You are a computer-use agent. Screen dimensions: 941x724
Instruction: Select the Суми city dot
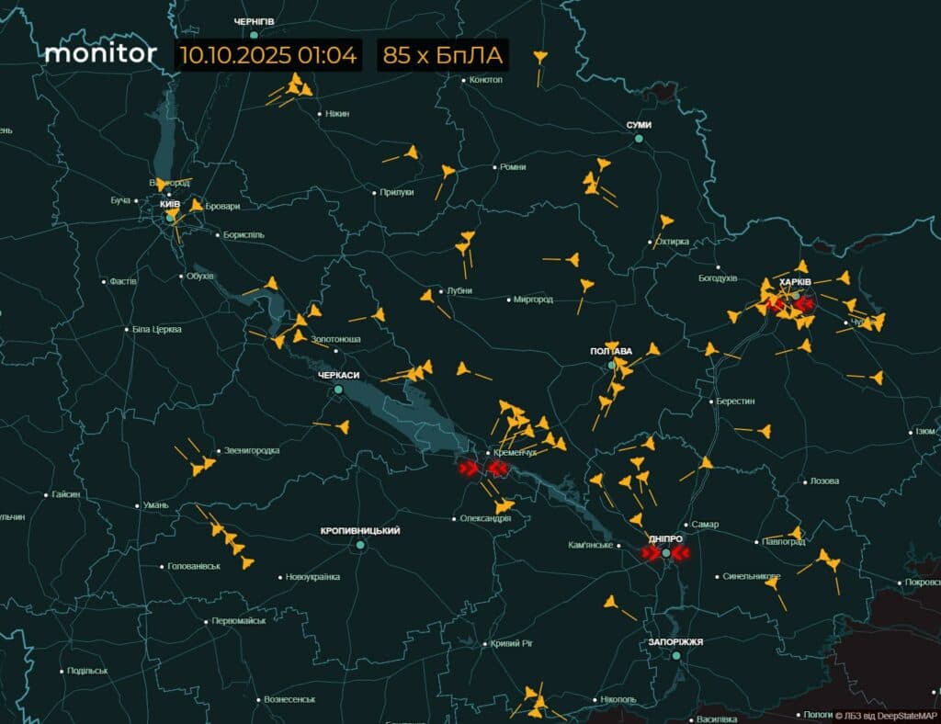pos(640,139)
